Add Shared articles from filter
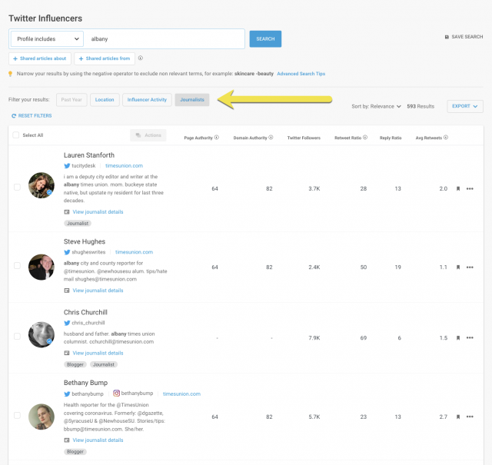This screenshot has width=492, height=465. (105, 58)
